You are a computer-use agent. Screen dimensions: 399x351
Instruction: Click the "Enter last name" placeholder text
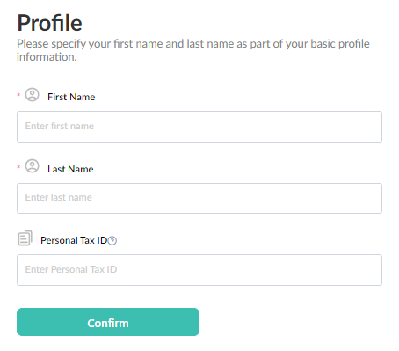pyautogui.click(x=59, y=197)
